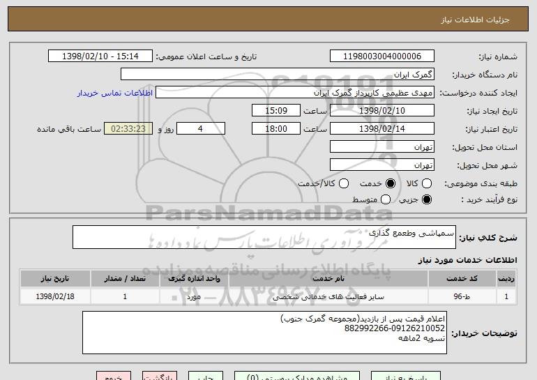
Task: Click the خروج exit button
Action: pos(114,376)
